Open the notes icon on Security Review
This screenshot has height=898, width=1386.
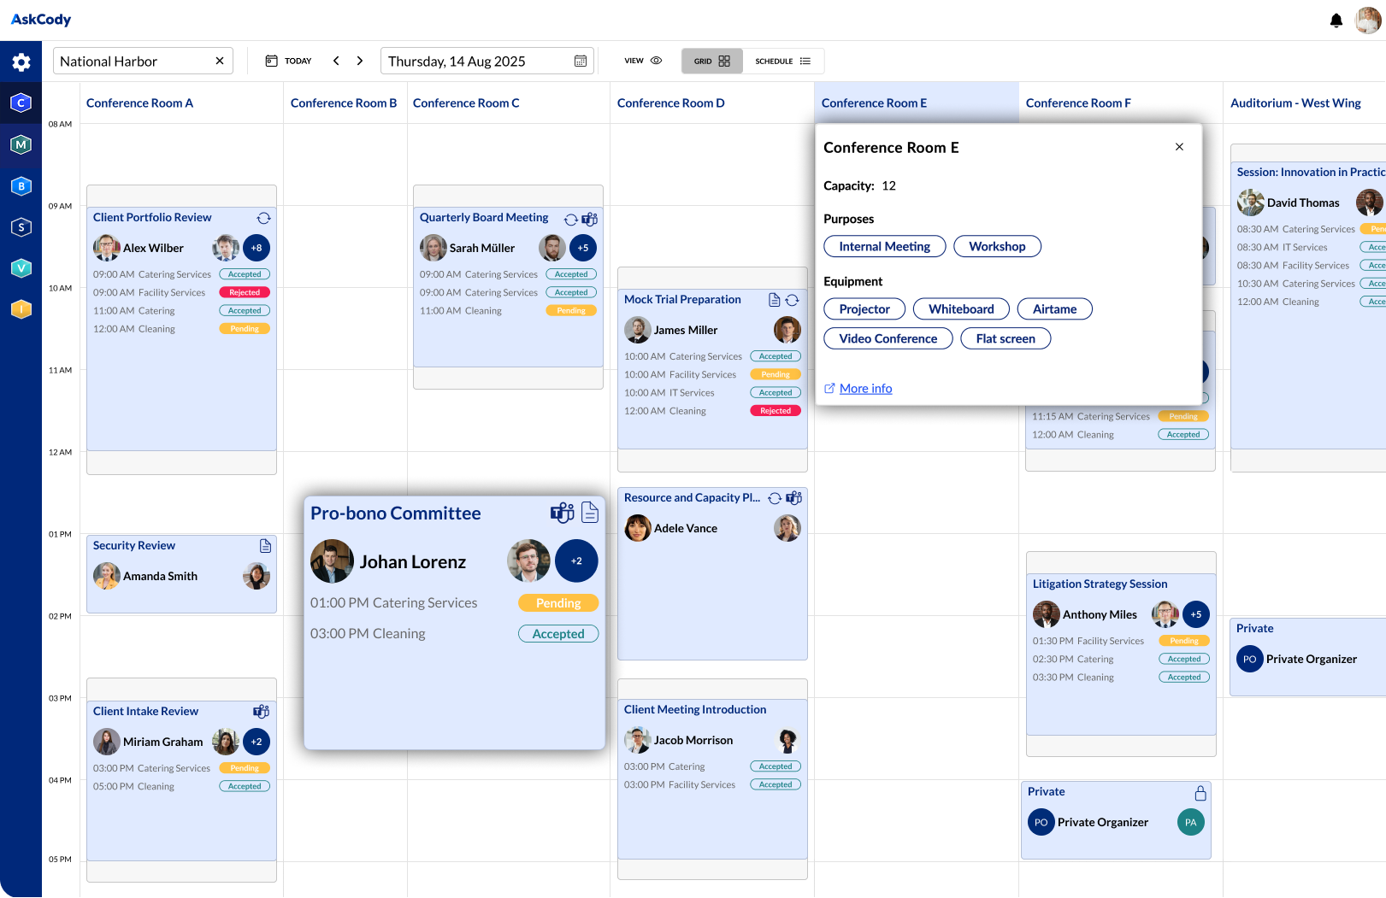tap(265, 545)
